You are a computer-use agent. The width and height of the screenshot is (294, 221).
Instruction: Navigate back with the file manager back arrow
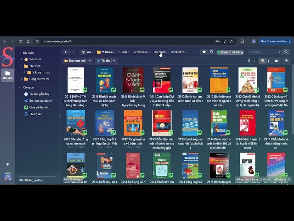[x=66, y=52]
